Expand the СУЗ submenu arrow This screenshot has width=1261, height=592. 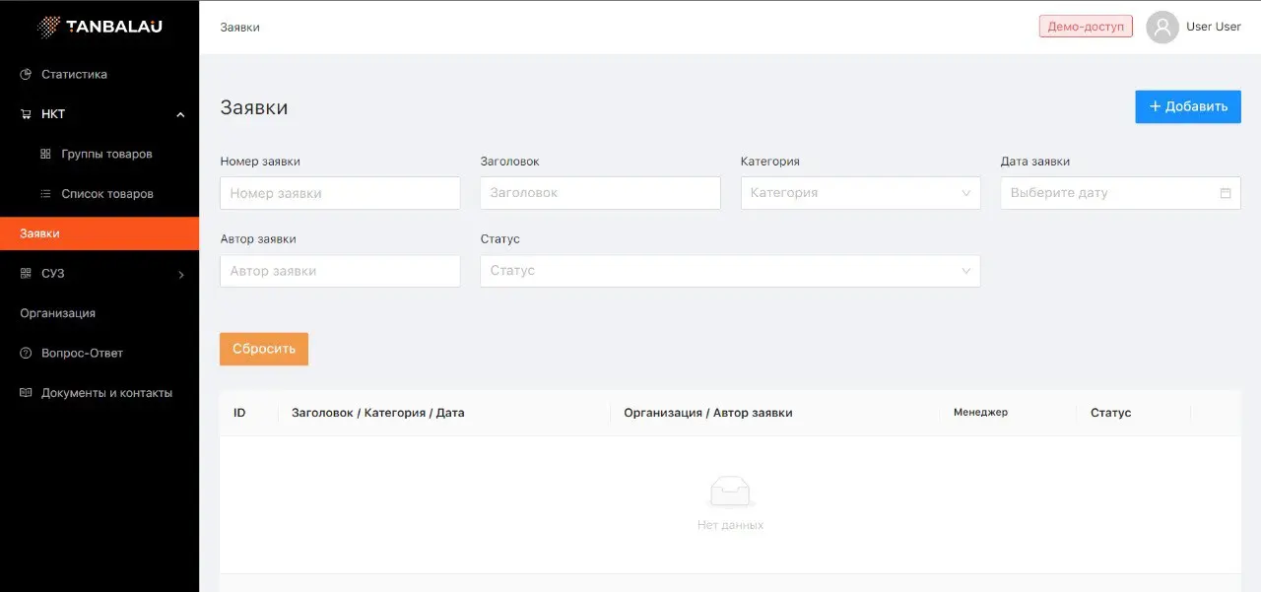pyautogui.click(x=180, y=275)
